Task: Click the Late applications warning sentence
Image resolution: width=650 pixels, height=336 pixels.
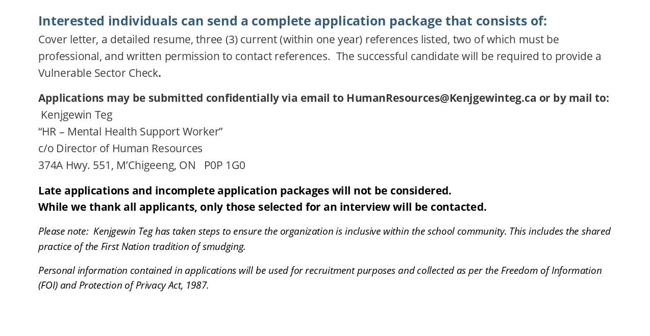Action: [245, 190]
